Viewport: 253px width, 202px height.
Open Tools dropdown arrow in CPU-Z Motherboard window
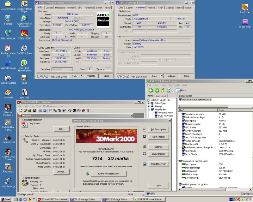(x=162, y=76)
